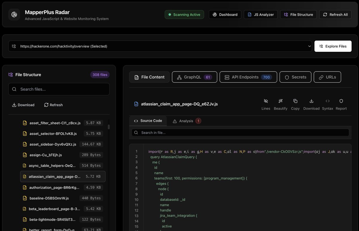The width and height of the screenshot is (359, 231).
Task: Open the selected URL dropdown
Action: [x=160, y=46]
